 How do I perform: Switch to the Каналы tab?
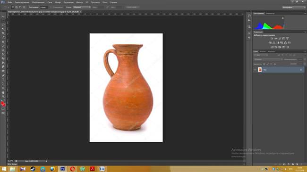(x=263, y=52)
